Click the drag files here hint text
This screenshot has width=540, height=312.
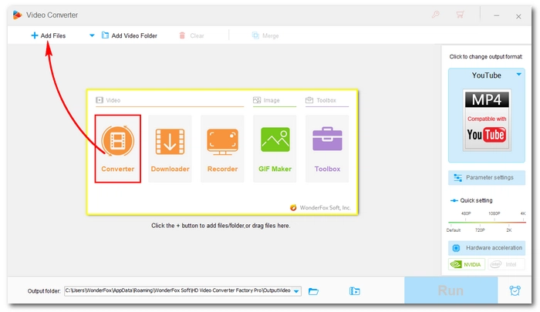pos(221,226)
